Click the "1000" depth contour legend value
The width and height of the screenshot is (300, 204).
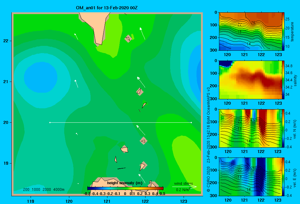pos(36,190)
